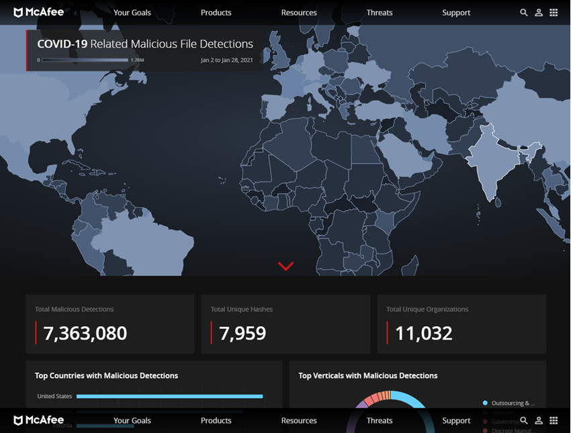The width and height of the screenshot is (571, 433).
Task: Open the apps grid icon in top header
Action: tap(554, 12)
